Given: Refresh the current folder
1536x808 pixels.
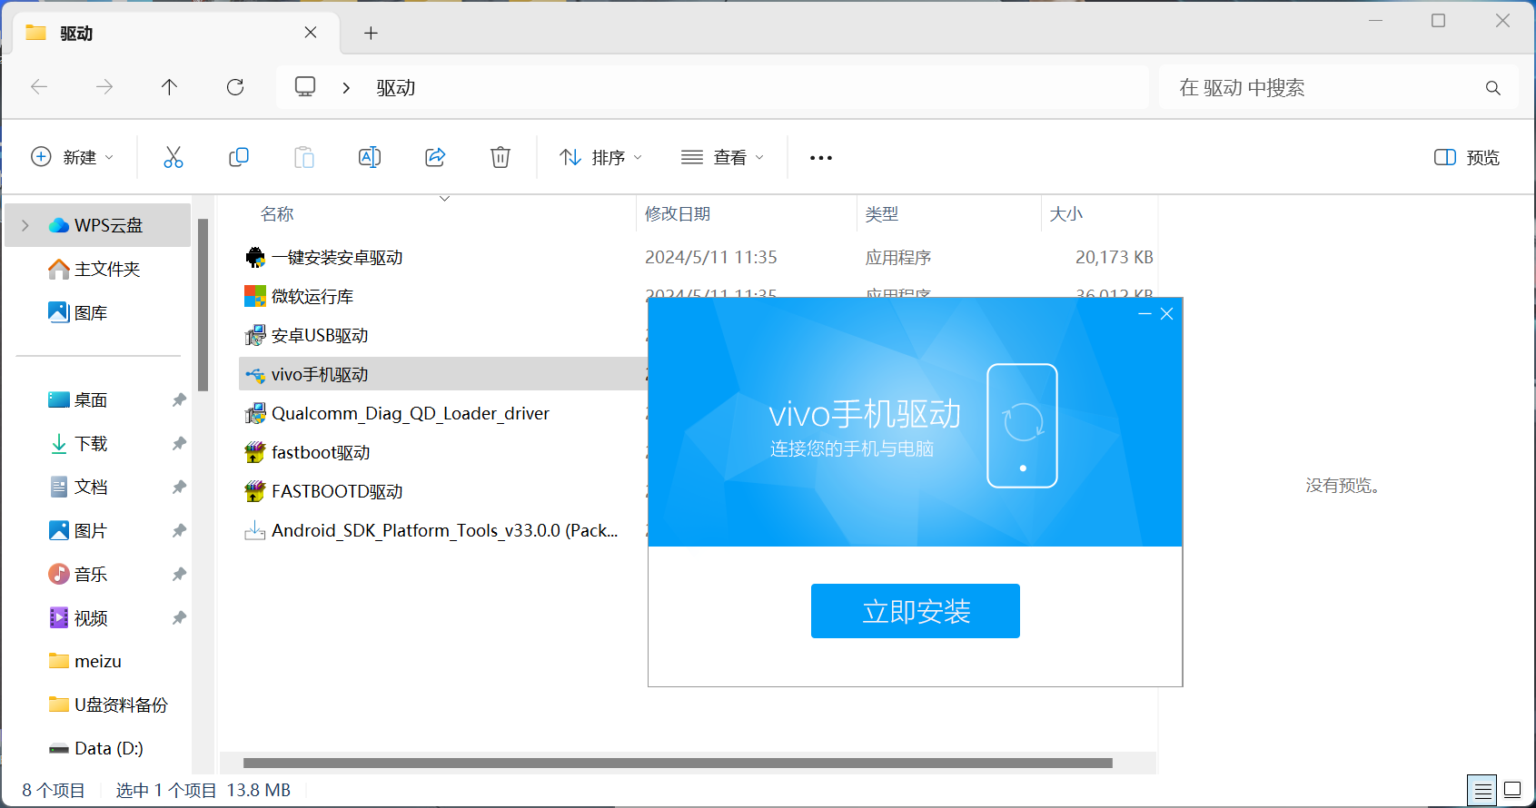Looking at the screenshot, I should click(x=235, y=87).
